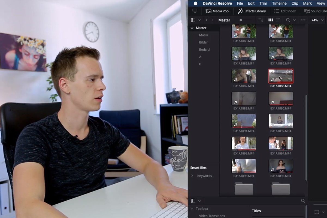Select clip BX1A1889.MP4 thumbnail

click(244, 98)
